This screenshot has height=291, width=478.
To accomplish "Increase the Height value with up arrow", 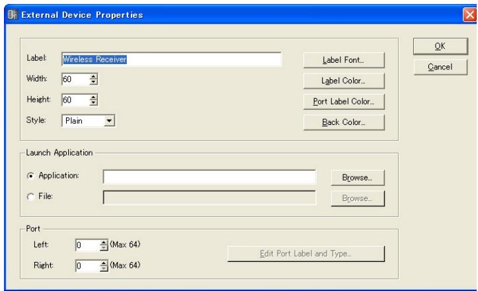I will [x=94, y=97].
